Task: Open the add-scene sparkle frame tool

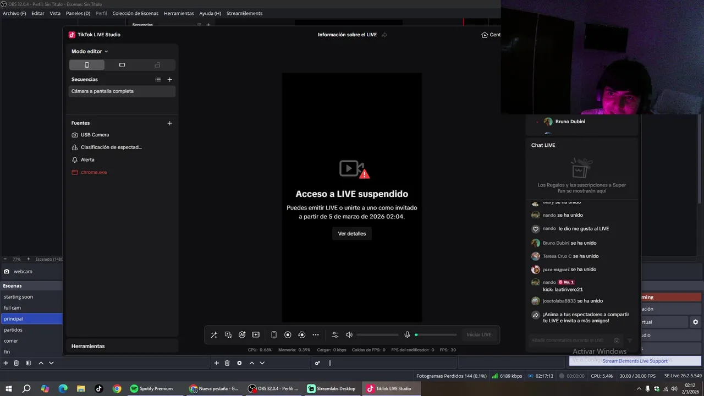Action: pos(256,334)
